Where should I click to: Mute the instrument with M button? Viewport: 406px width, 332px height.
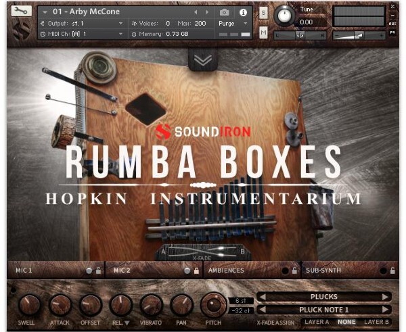(x=263, y=32)
